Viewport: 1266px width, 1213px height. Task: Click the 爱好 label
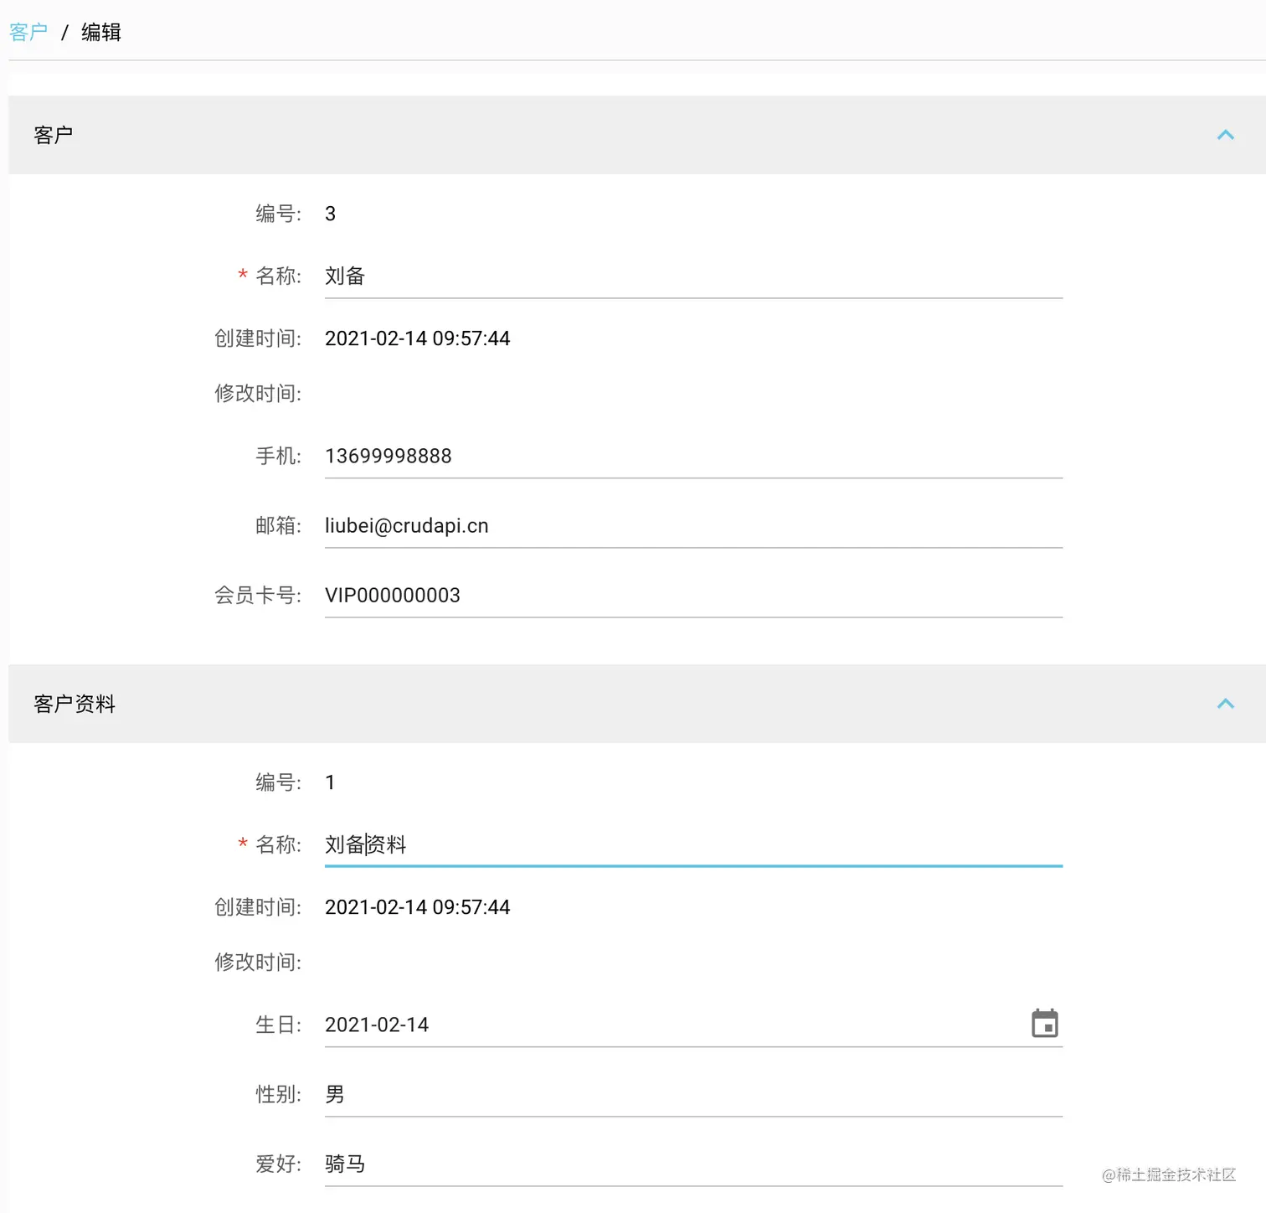pyautogui.click(x=278, y=1164)
